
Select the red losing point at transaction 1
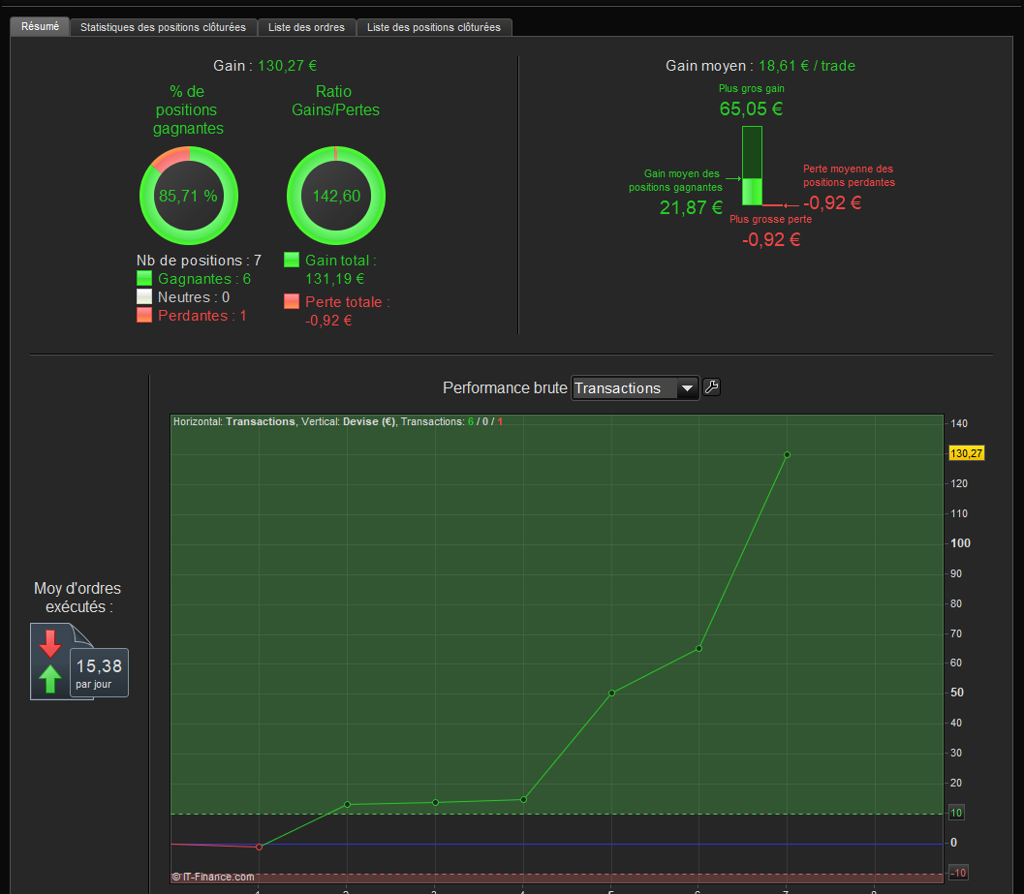pyautogui.click(x=259, y=847)
